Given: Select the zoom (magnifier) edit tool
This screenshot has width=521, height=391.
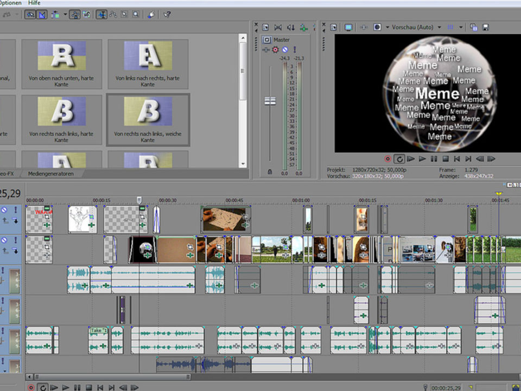Looking at the screenshot, I should pyautogui.click(x=136, y=14).
